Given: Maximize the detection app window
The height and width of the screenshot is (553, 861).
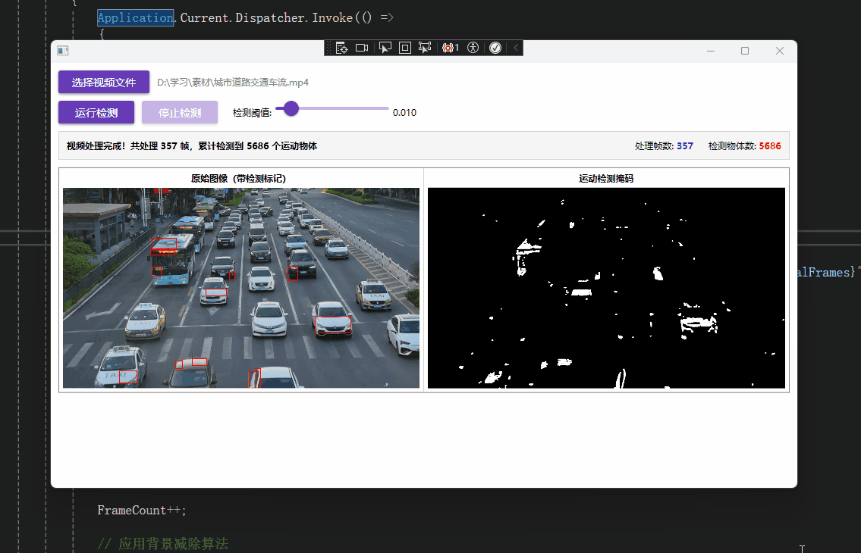Looking at the screenshot, I should (x=745, y=51).
